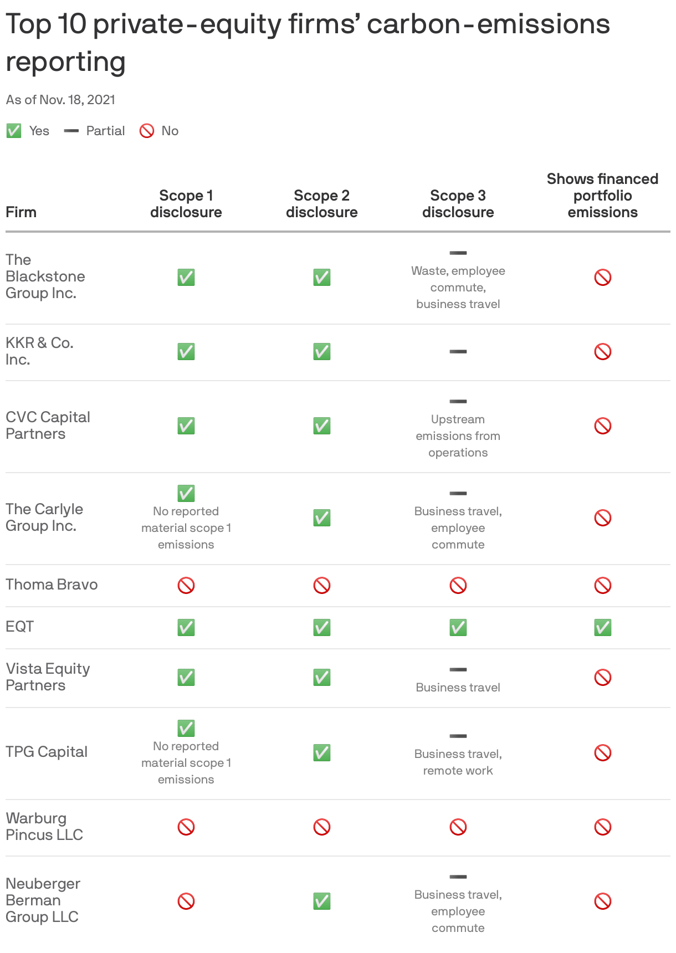Click EQT's financed portfolio emissions checkmark

coord(603,627)
